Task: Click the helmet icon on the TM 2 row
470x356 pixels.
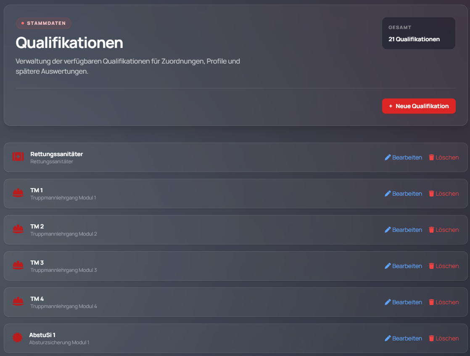Action: pos(18,229)
